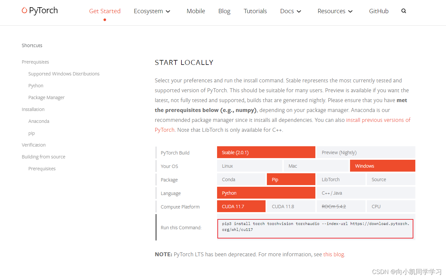Select the LibTorch package option

point(341,180)
